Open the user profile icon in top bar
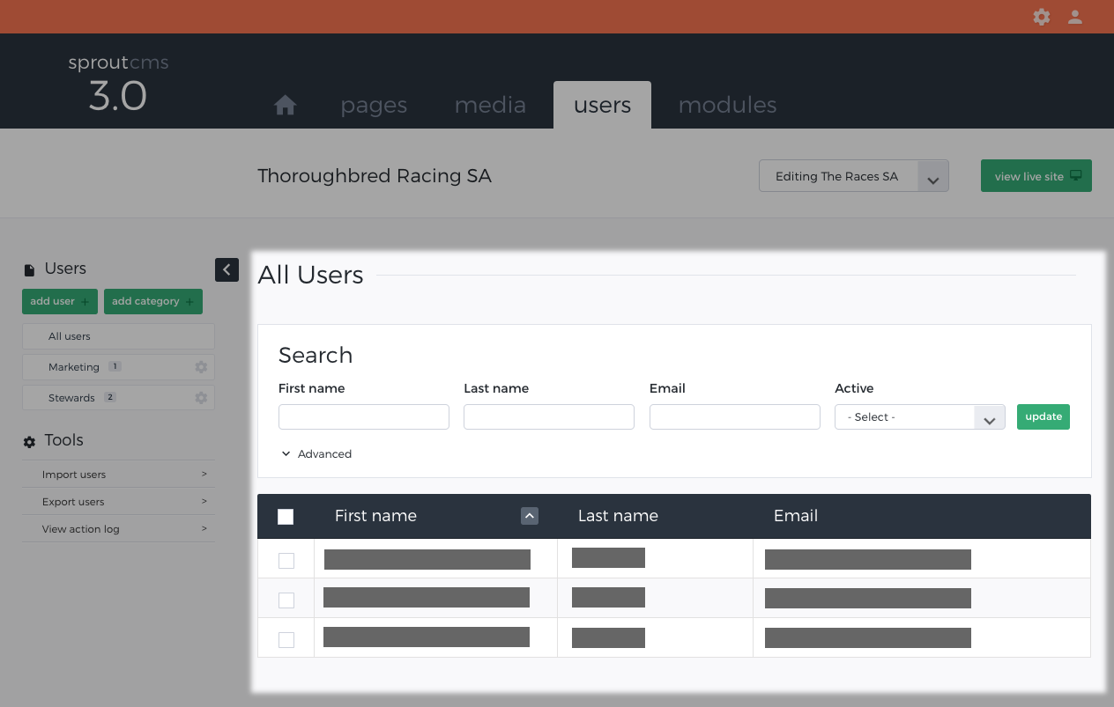 (x=1074, y=17)
